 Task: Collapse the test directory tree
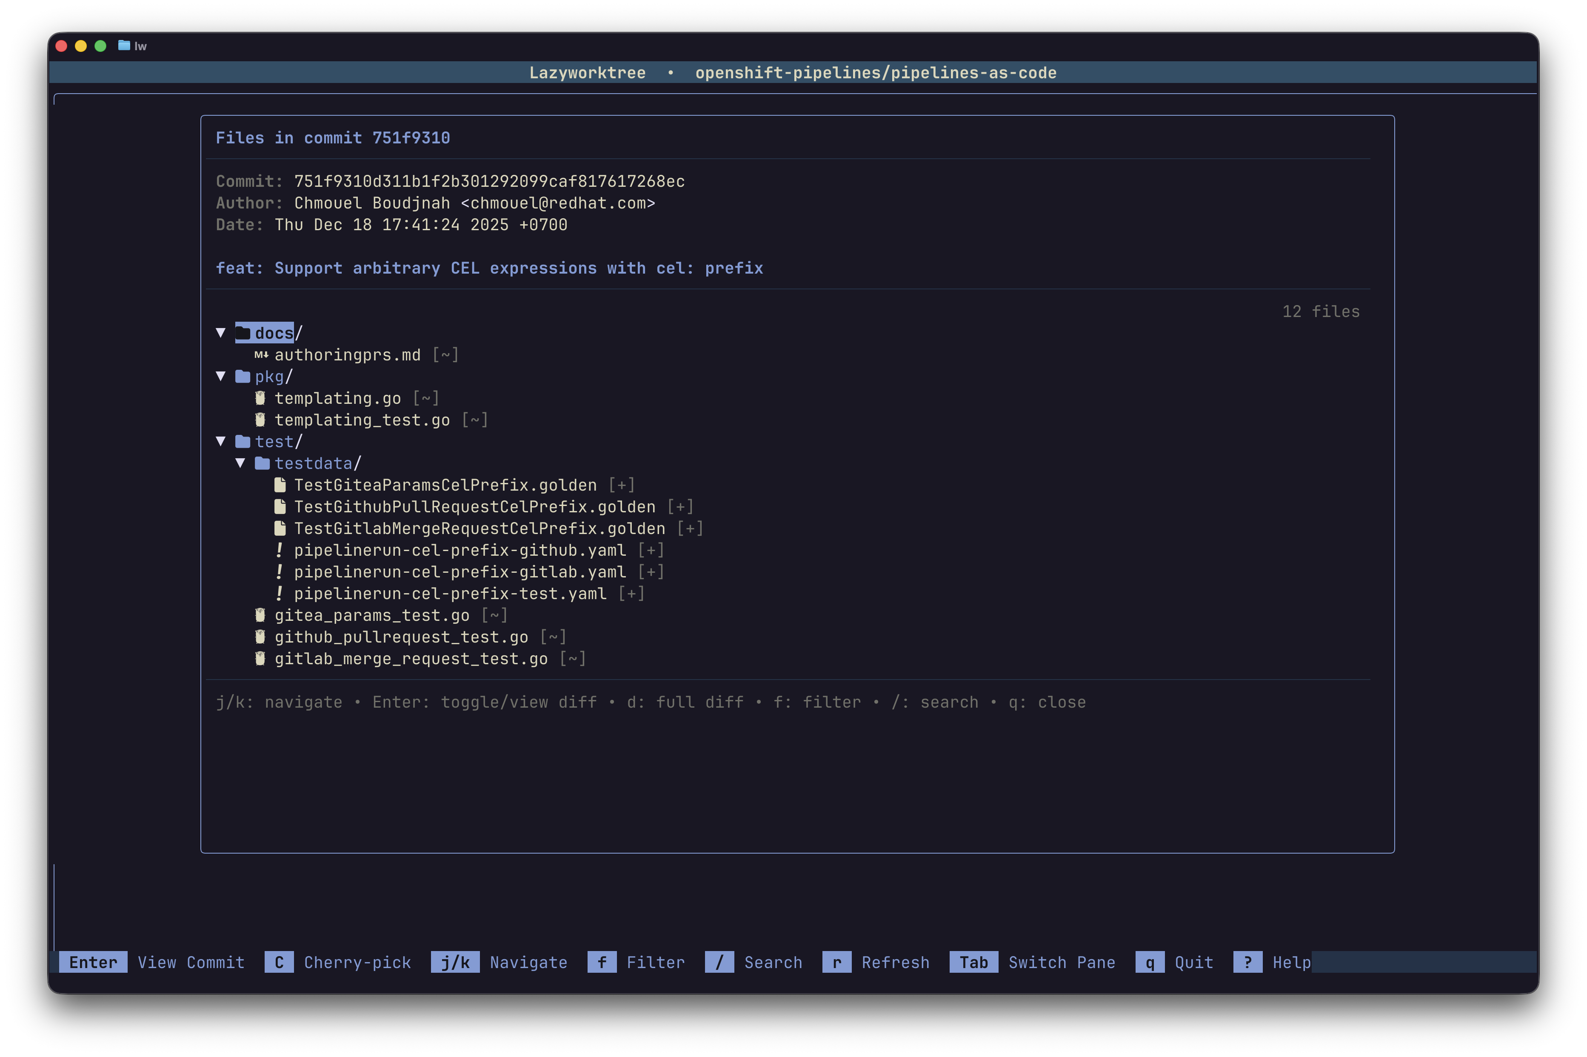pos(223,441)
